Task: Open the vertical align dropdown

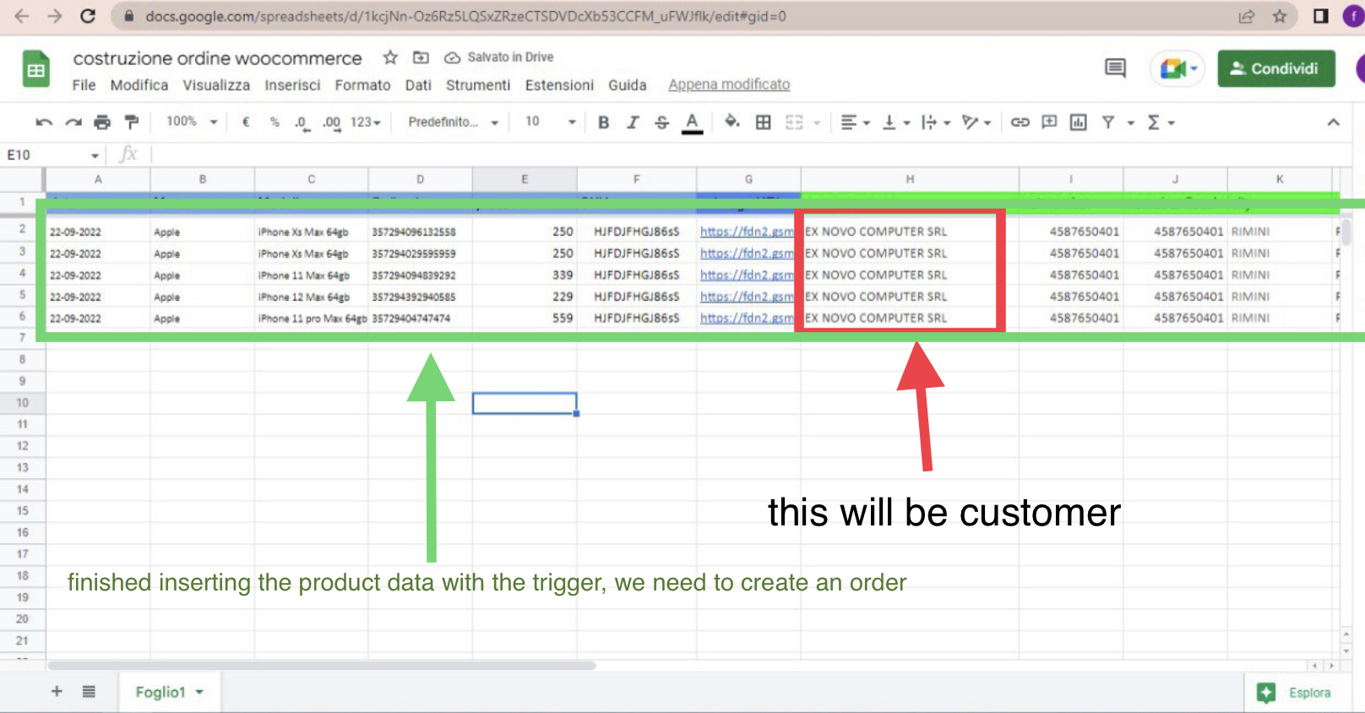Action: [896, 122]
